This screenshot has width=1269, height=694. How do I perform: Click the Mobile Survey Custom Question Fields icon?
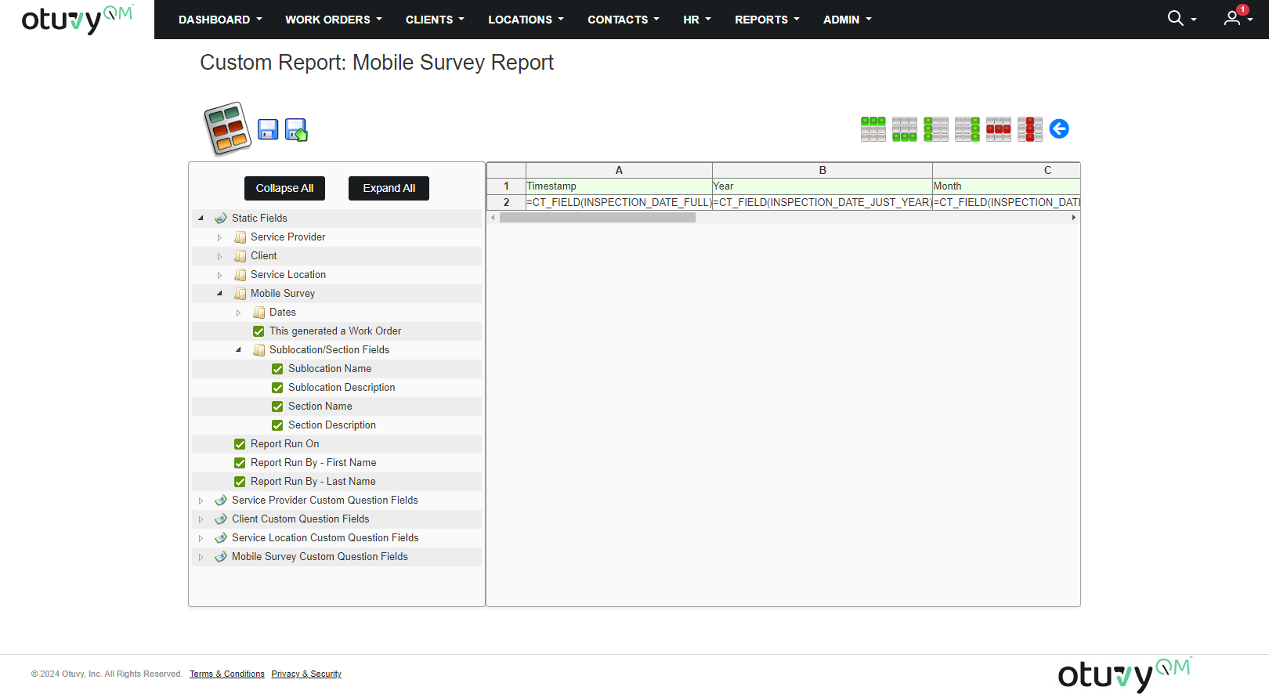coord(221,556)
